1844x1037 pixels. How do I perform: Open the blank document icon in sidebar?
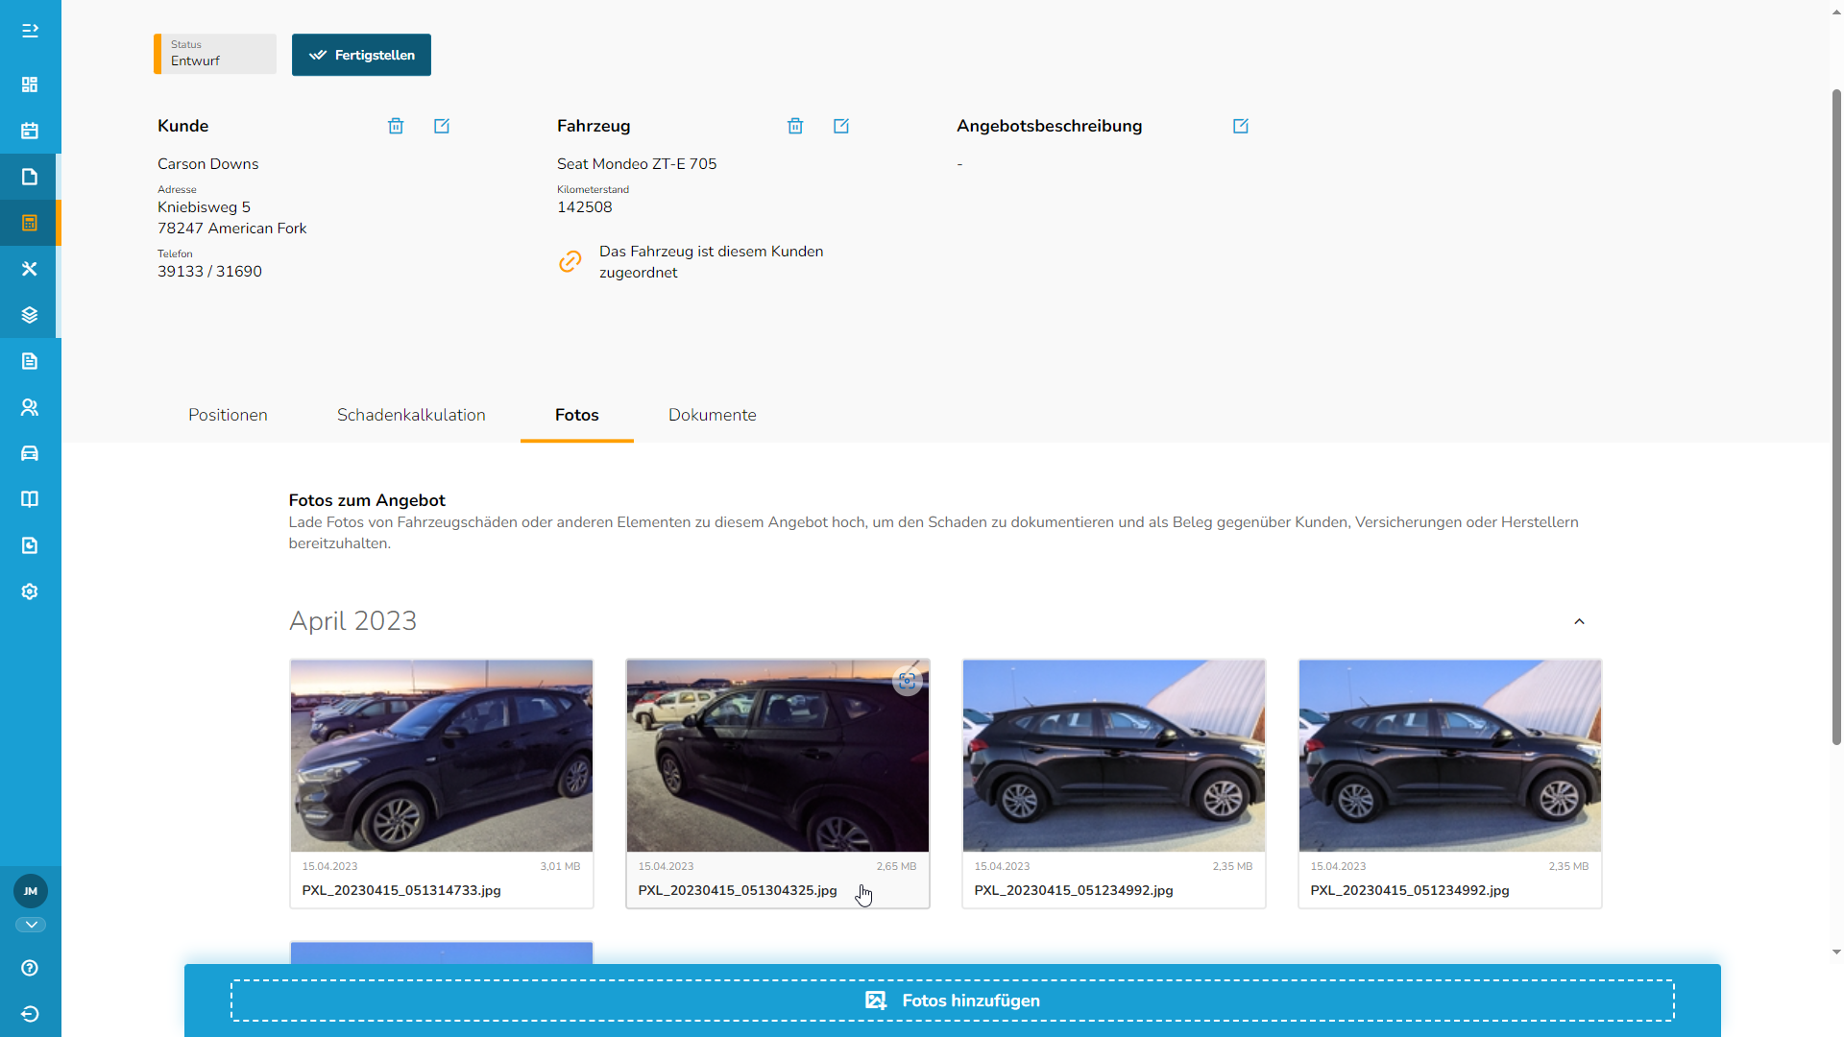click(x=30, y=177)
